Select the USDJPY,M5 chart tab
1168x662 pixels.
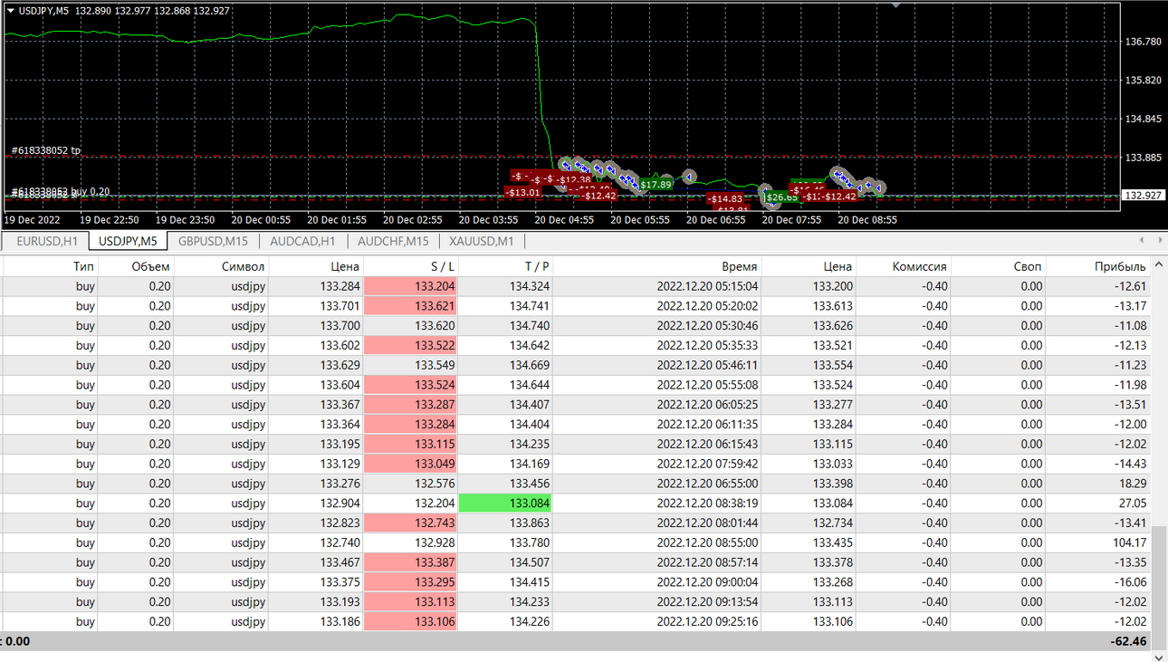click(128, 241)
